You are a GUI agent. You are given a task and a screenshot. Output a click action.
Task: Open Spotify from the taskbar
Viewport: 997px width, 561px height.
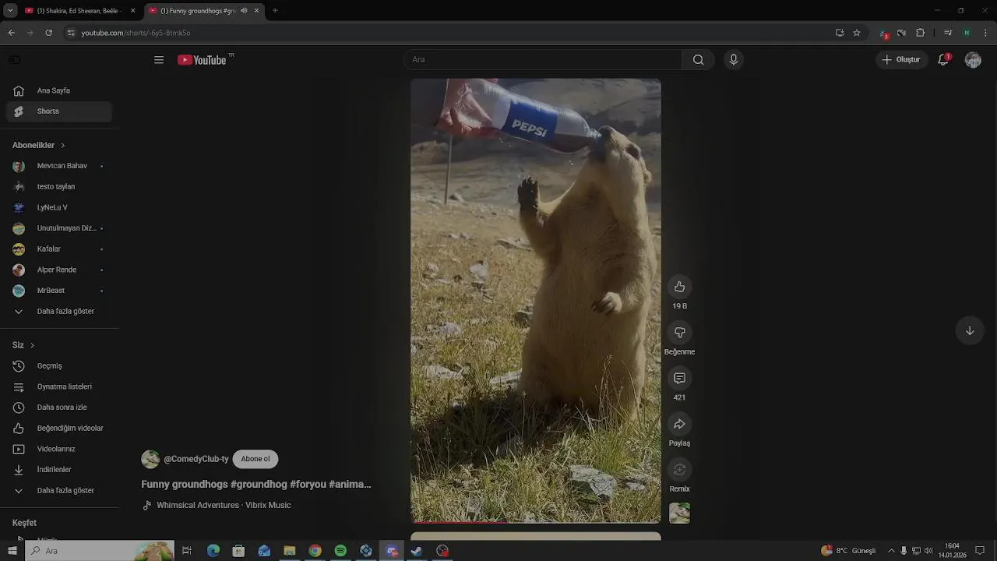(340, 551)
